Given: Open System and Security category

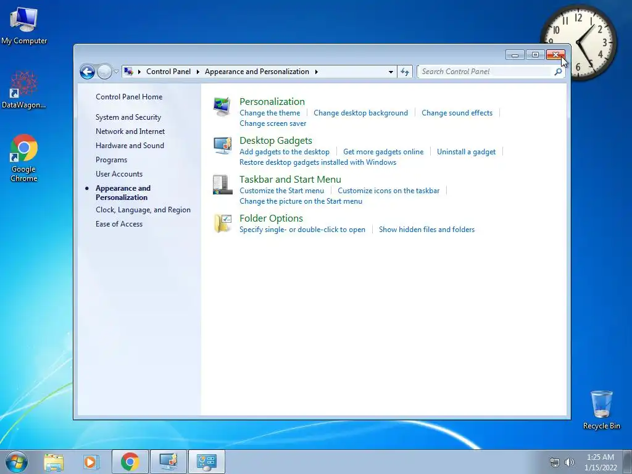Looking at the screenshot, I should pos(128,117).
